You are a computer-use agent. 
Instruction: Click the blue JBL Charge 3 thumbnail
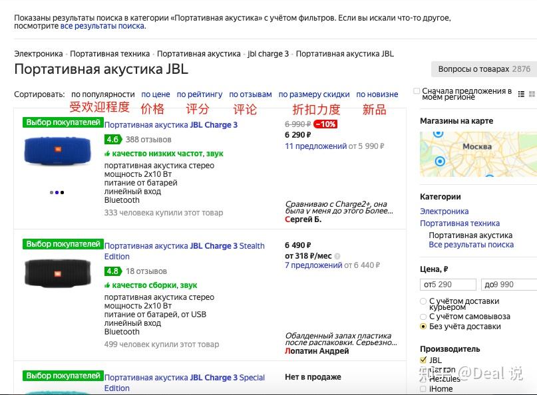[x=57, y=150]
